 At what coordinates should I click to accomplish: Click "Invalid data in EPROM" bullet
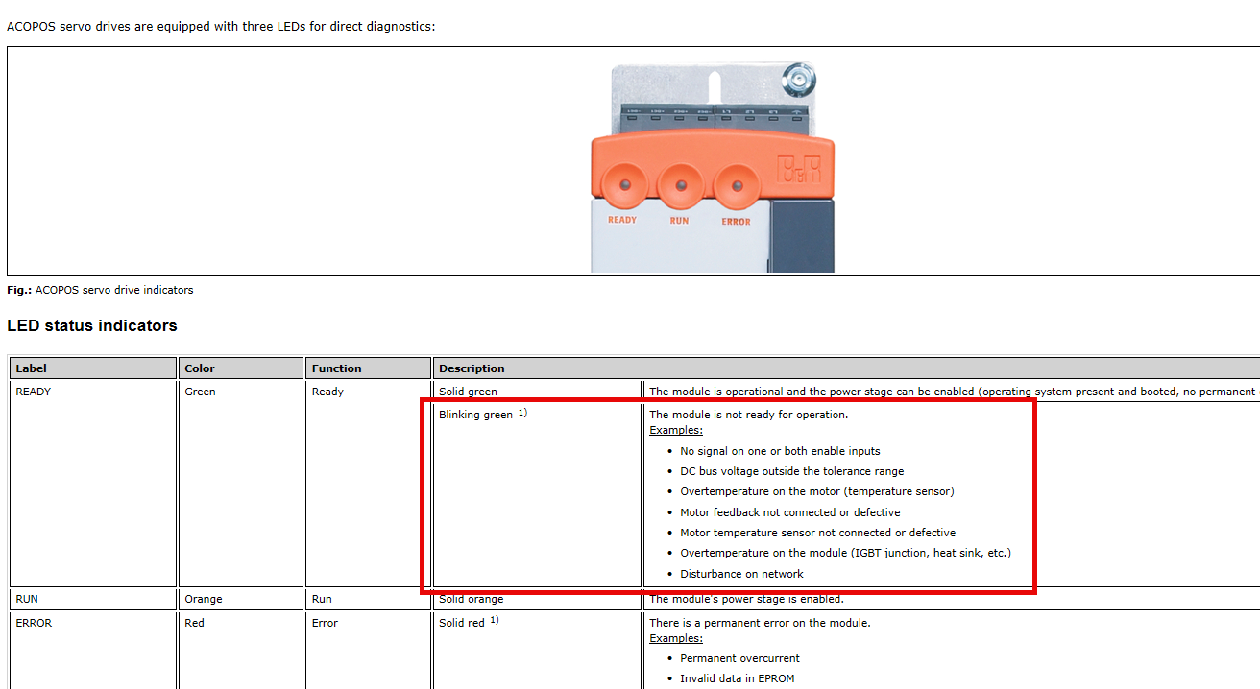[738, 678]
